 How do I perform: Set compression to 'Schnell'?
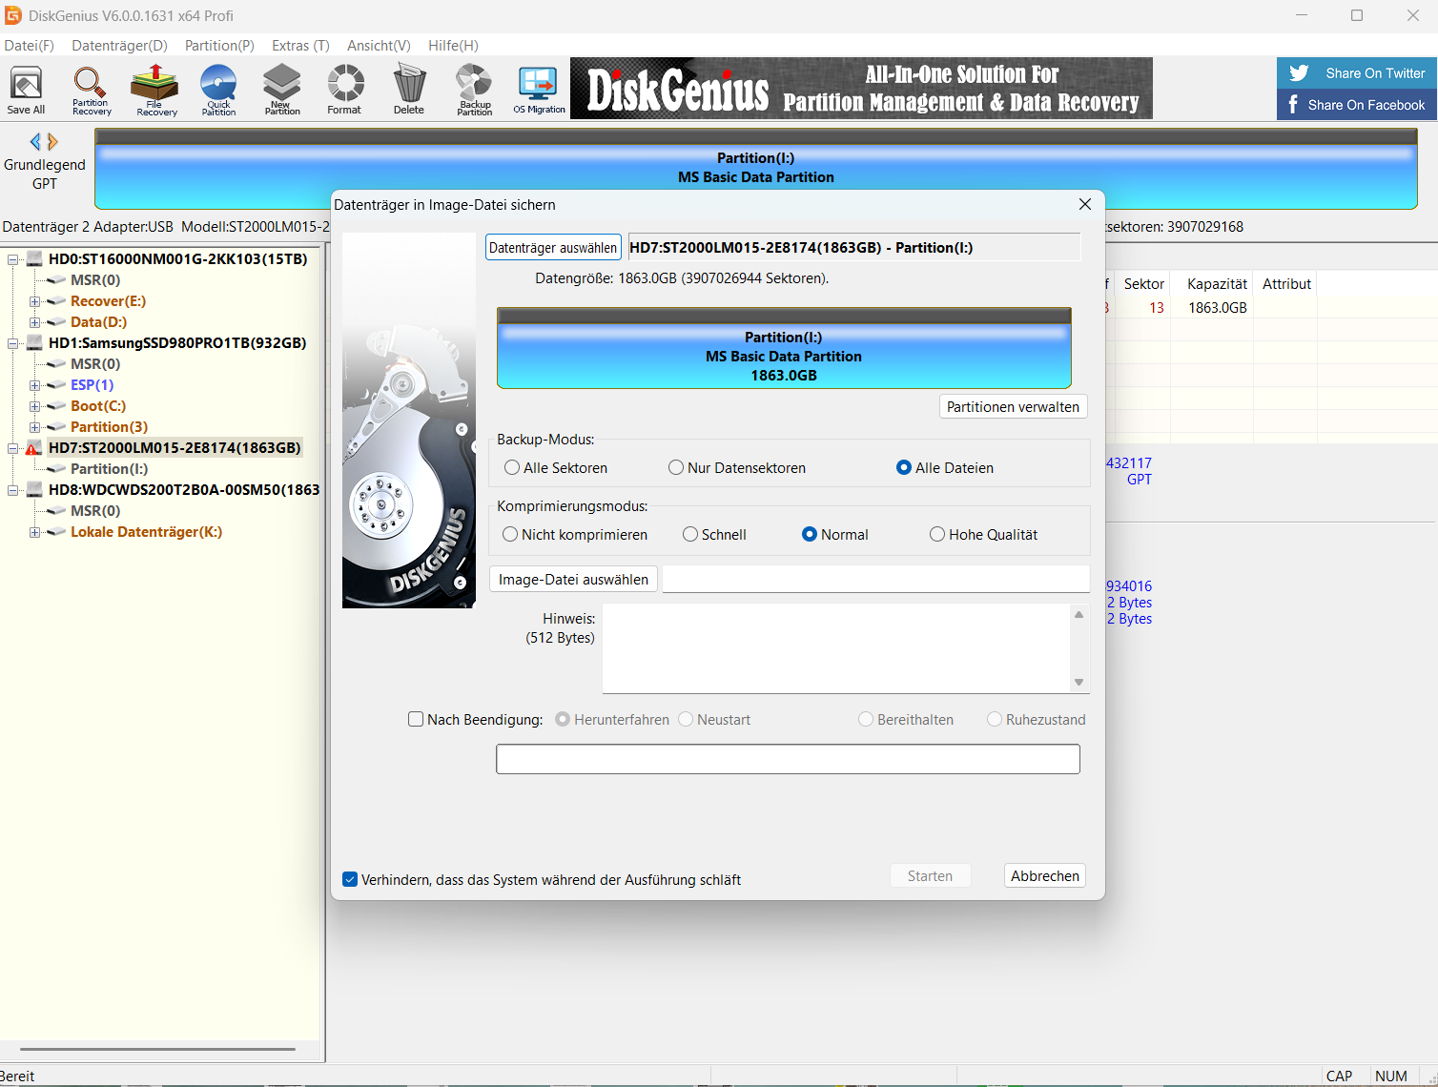coord(690,534)
